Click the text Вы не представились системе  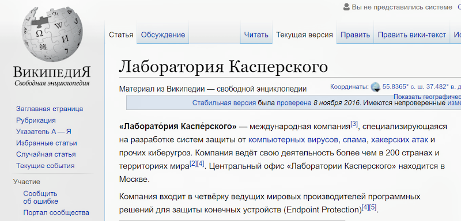point(402,7)
